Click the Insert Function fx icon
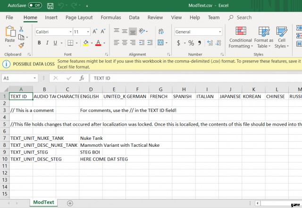302x208 pixels. coord(82,78)
